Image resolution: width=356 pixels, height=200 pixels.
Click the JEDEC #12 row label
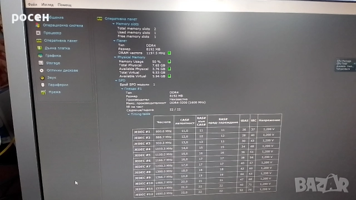coord(144,194)
